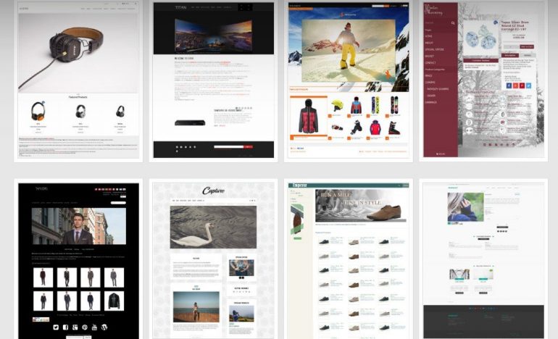This screenshot has height=339, width=558.
Task: Open the Titan dark theme template
Action: (x=212, y=81)
